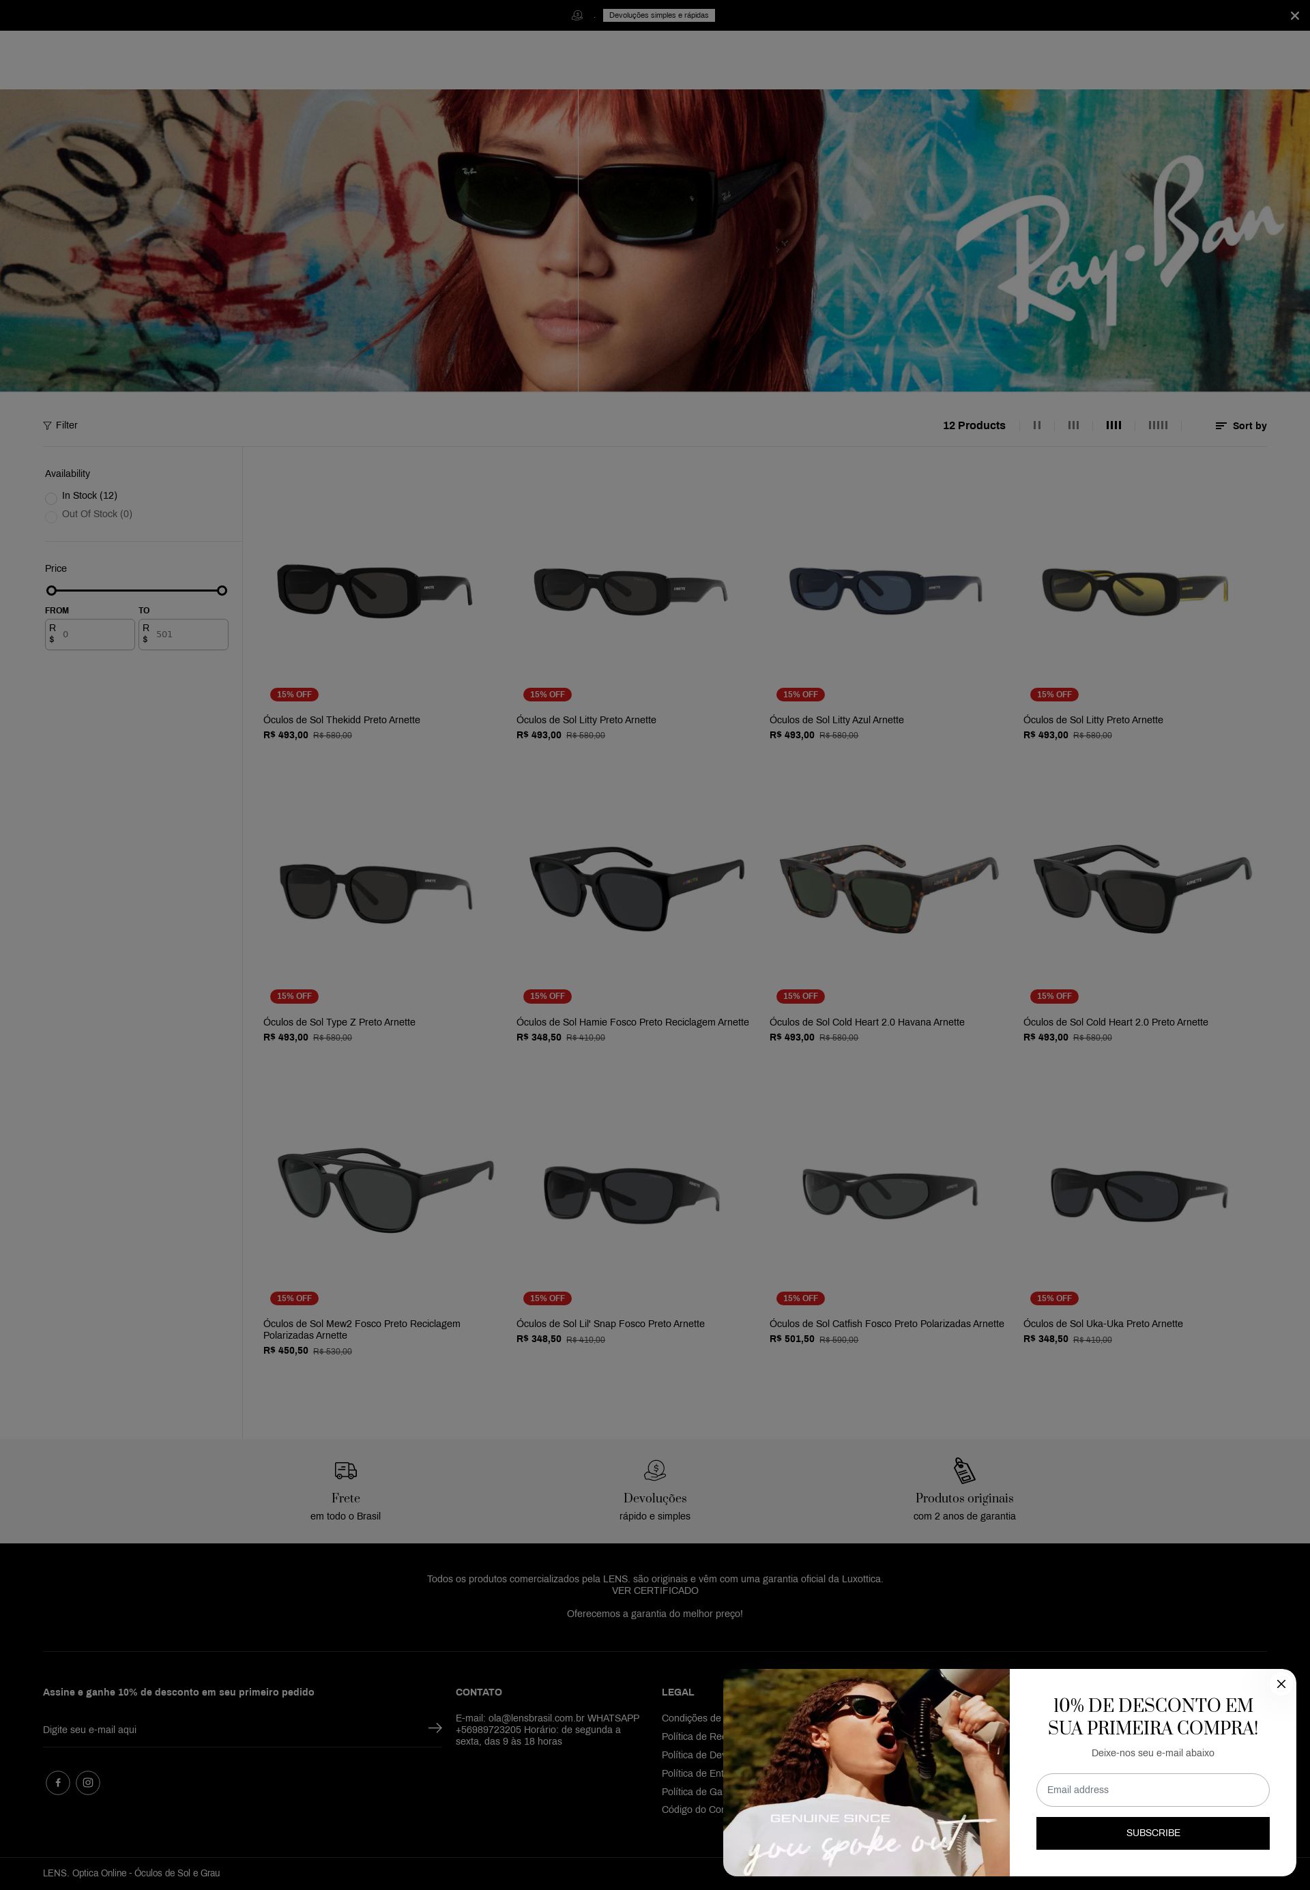Open the Instagram profile icon
Viewport: 1310px width, 1890px height.
(88, 1782)
